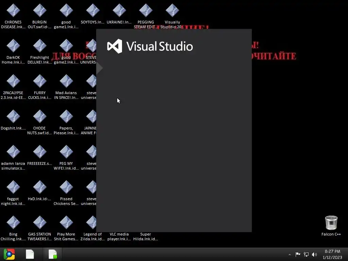Click the Fleshlight DELUXE! desktop icon
Screen dimensions: 348x261
[39, 52]
